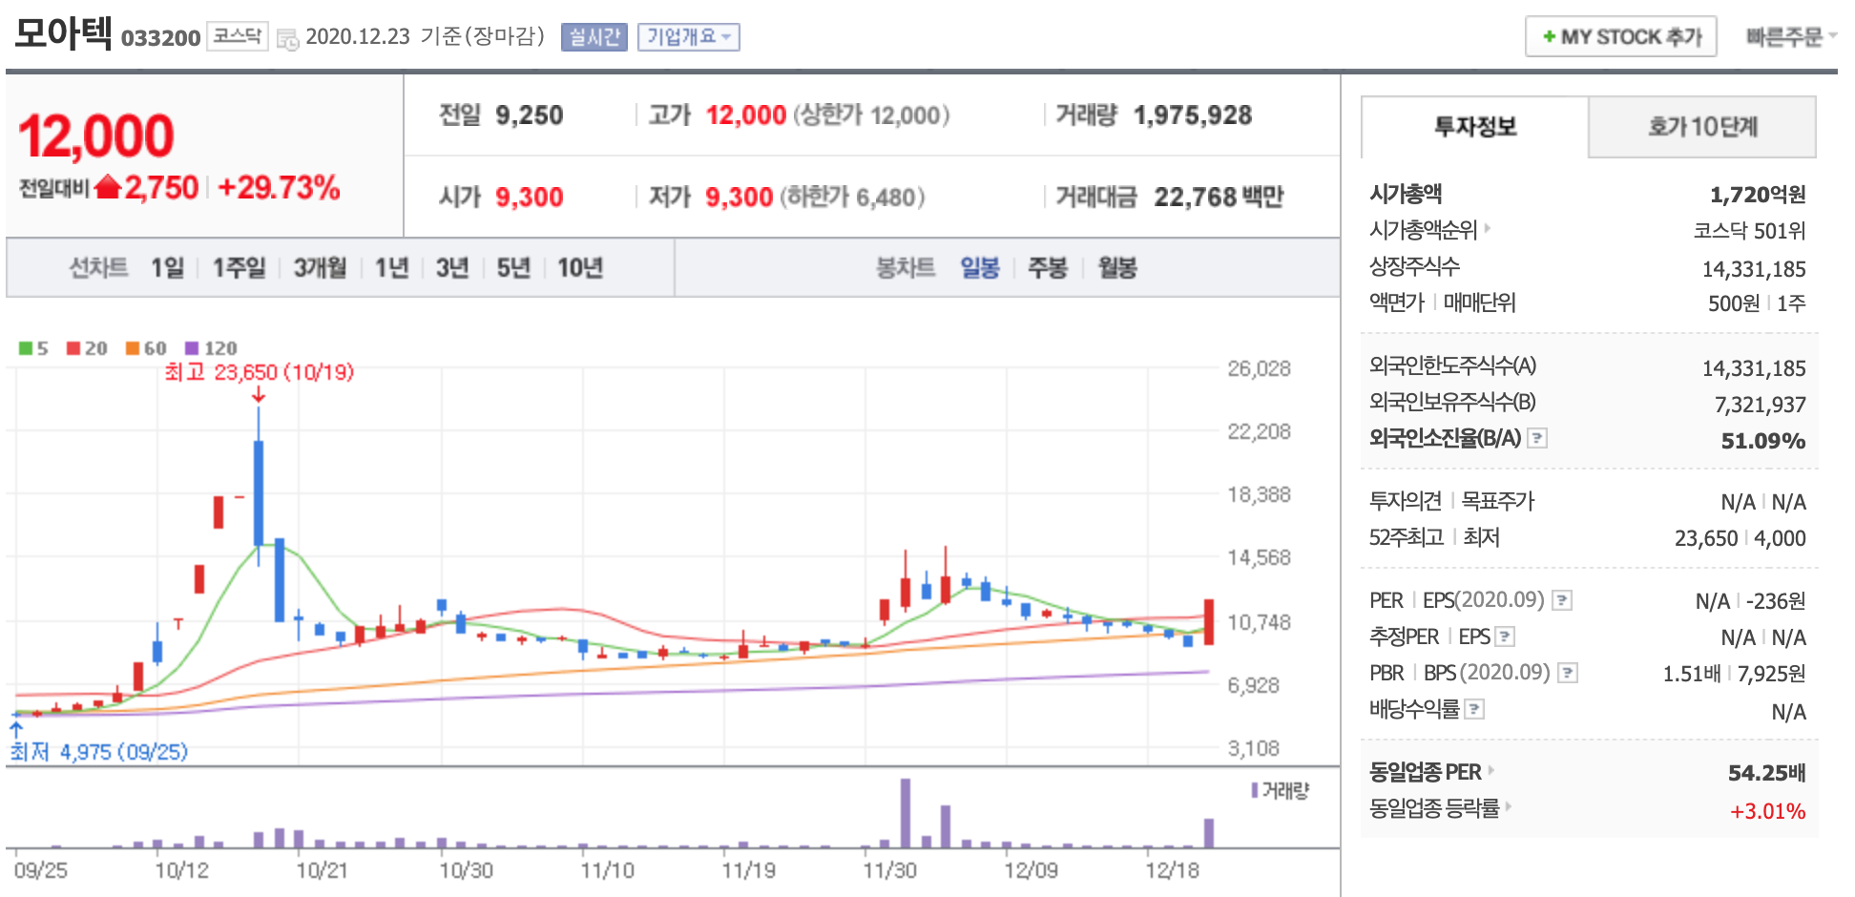
Task: Click the 모아텍 stock name heading
Action: coord(63,33)
